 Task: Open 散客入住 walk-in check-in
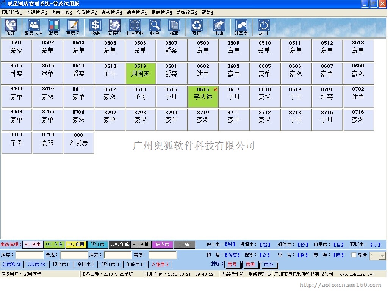(34, 27)
